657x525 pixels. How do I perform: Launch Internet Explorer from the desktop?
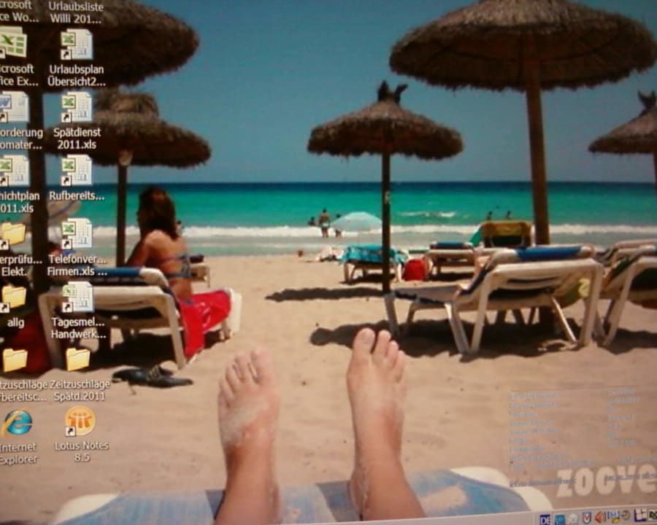pyautogui.click(x=17, y=423)
